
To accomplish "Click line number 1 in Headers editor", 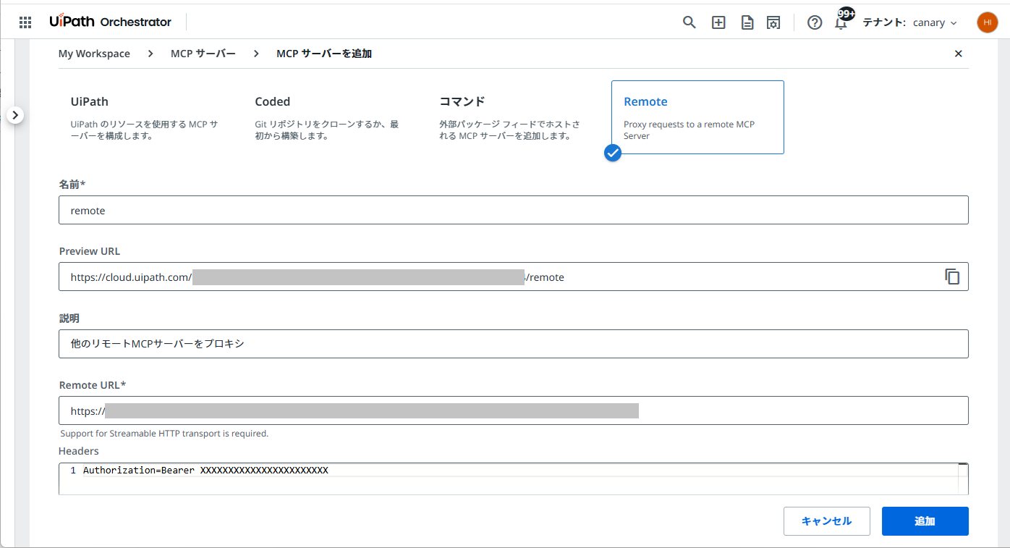I will pos(73,471).
